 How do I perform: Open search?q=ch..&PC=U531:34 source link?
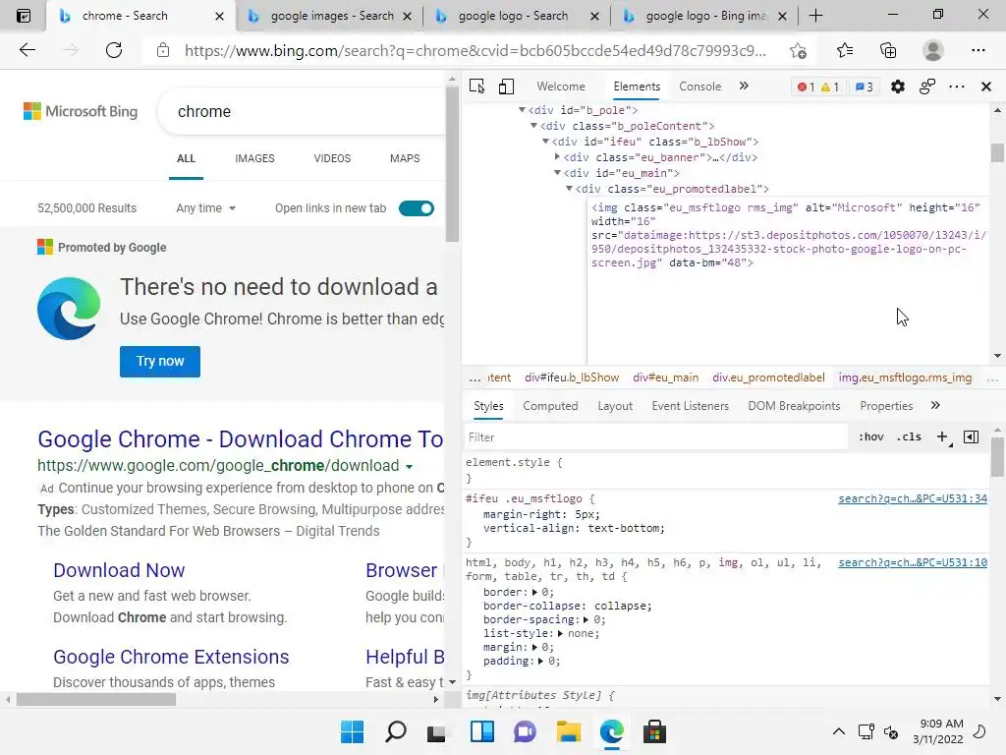tap(913, 498)
